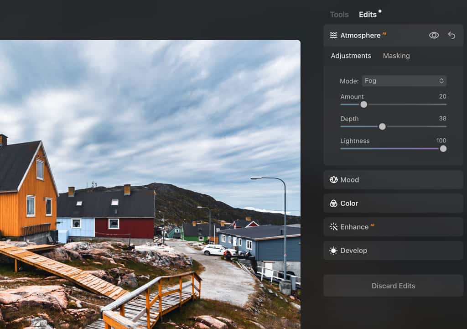Click the AI badge next to Atmosphere
The width and height of the screenshot is (467, 329).
point(384,32)
